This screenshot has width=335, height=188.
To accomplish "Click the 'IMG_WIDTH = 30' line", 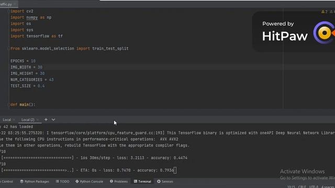I will 26,67.
